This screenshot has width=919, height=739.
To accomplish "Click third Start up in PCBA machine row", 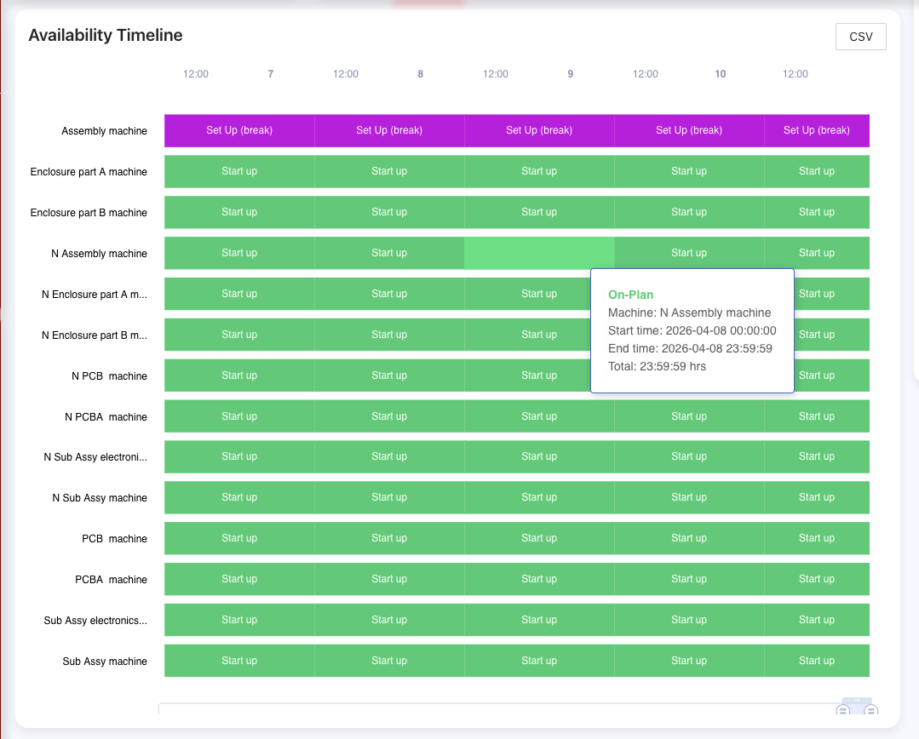I will point(539,579).
